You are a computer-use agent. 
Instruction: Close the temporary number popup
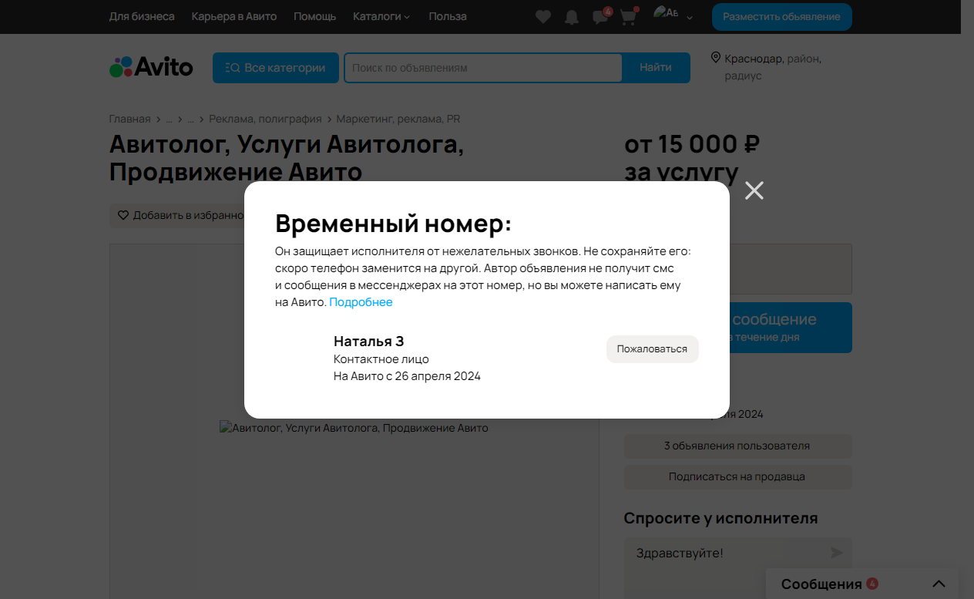point(754,190)
